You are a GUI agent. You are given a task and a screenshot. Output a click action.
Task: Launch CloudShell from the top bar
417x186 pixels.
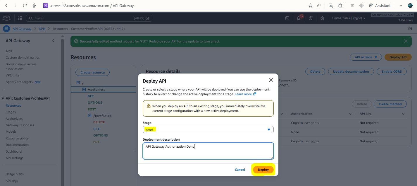(x=287, y=18)
